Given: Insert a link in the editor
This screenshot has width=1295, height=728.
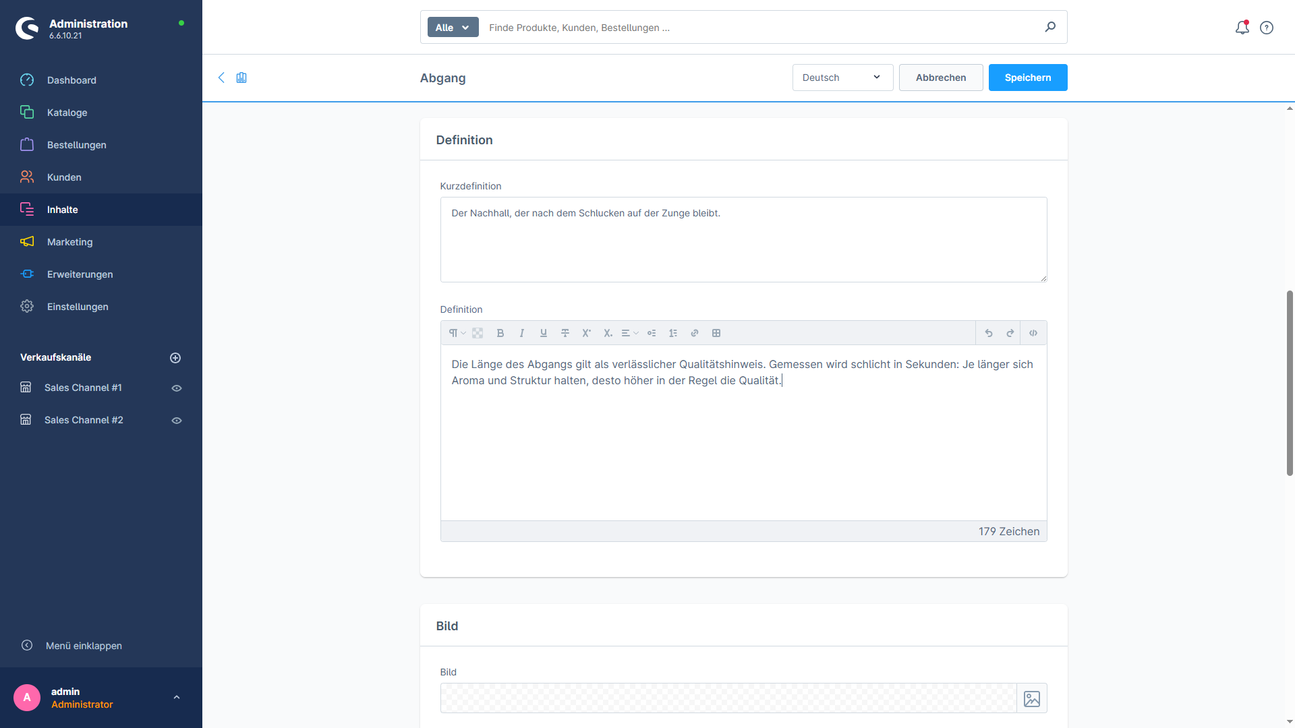Looking at the screenshot, I should [x=695, y=333].
